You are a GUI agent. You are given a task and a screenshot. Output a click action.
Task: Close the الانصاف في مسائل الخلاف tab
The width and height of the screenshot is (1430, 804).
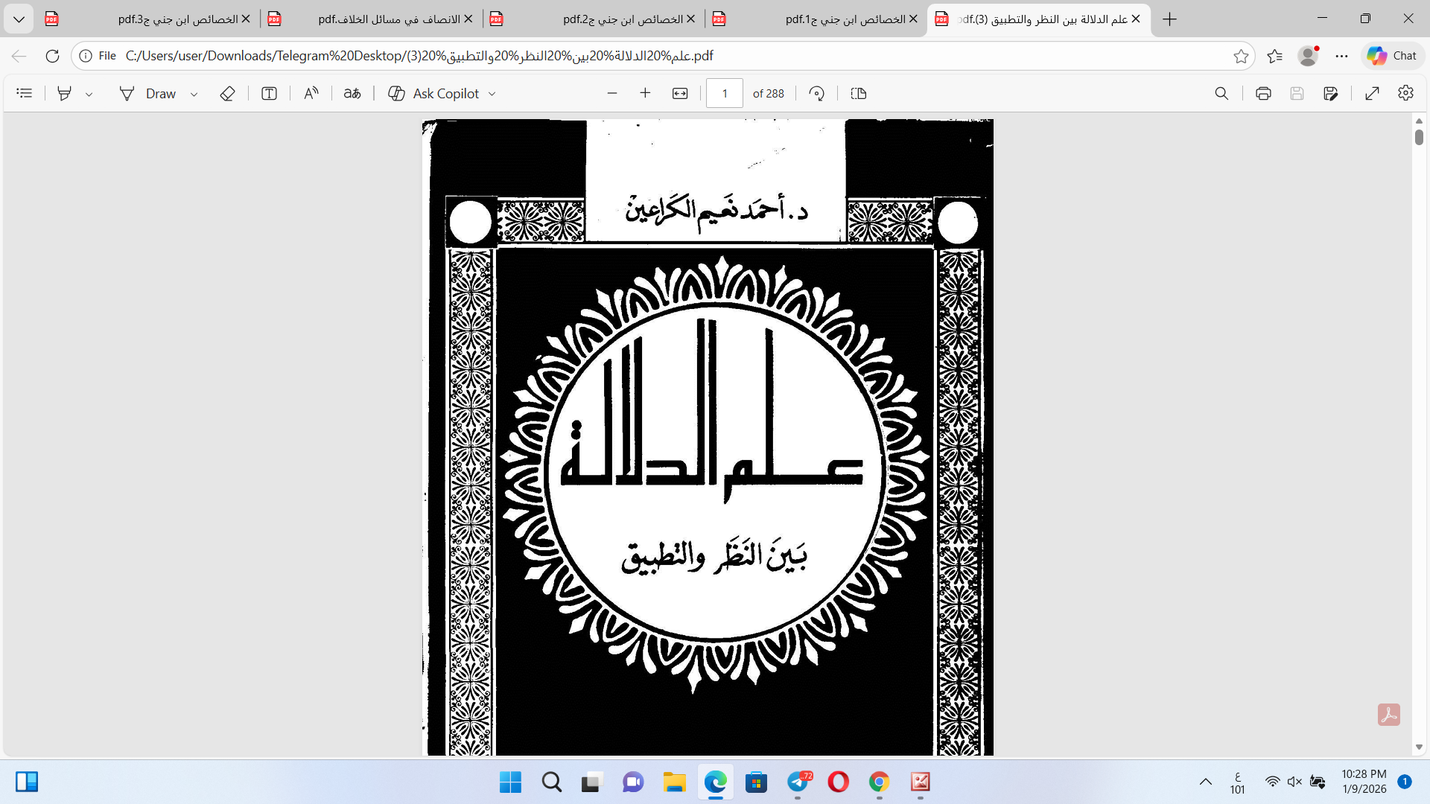[468, 19]
